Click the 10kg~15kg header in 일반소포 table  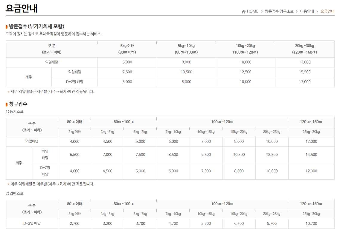[x=206, y=214]
